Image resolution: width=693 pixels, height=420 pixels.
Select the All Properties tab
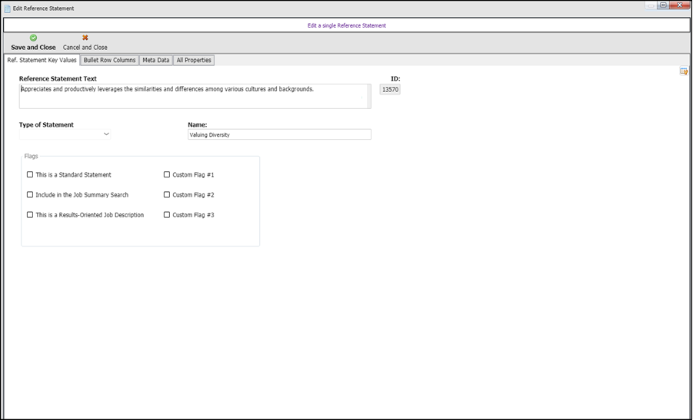[x=194, y=60]
